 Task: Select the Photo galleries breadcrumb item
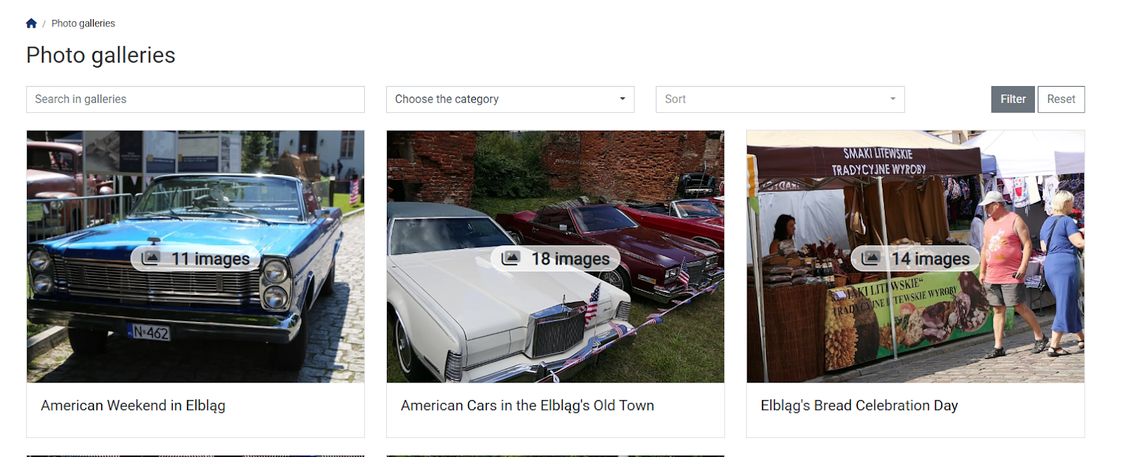(83, 23)
